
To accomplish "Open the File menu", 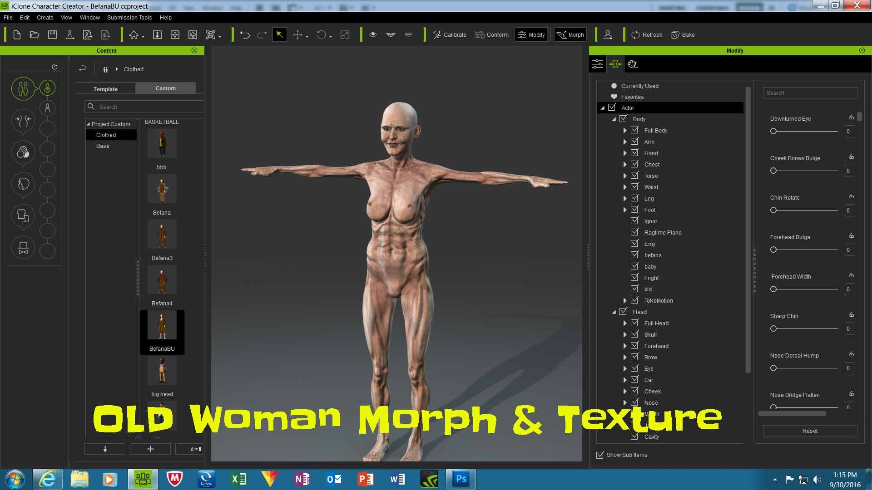I will tap(8, 17).
